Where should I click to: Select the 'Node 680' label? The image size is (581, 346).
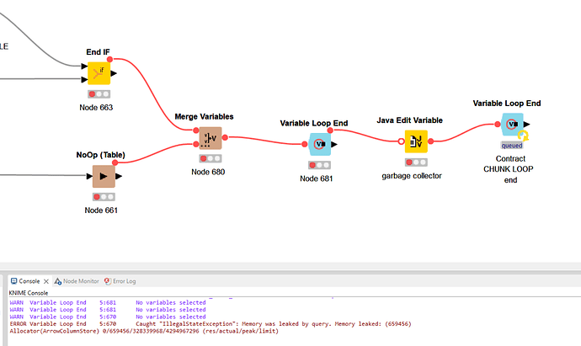tap(208, 172)
